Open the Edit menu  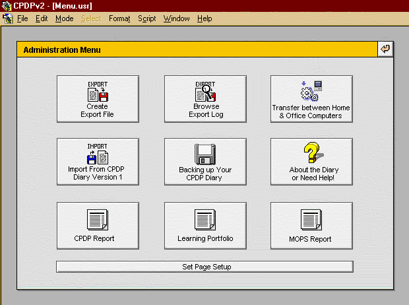pyautogui.click(x=42, y=18)
